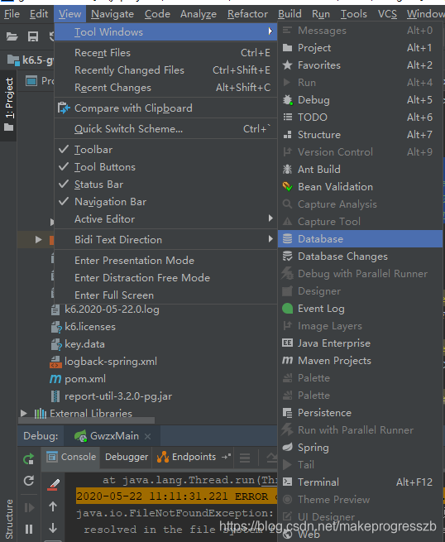445x542 pixels.
Task: Click the green Event Log icon
Action: [x=288, y=309]
